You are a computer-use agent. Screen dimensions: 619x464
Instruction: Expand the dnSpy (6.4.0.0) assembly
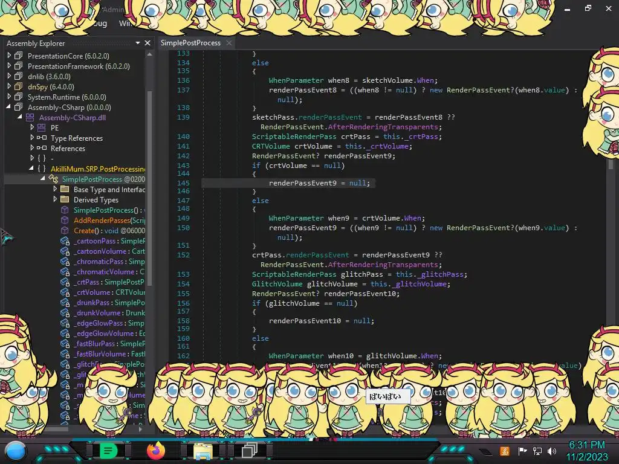9,86
